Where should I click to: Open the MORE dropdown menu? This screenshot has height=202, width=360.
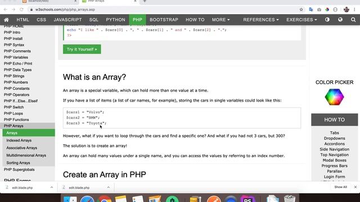tap(220, 20)
